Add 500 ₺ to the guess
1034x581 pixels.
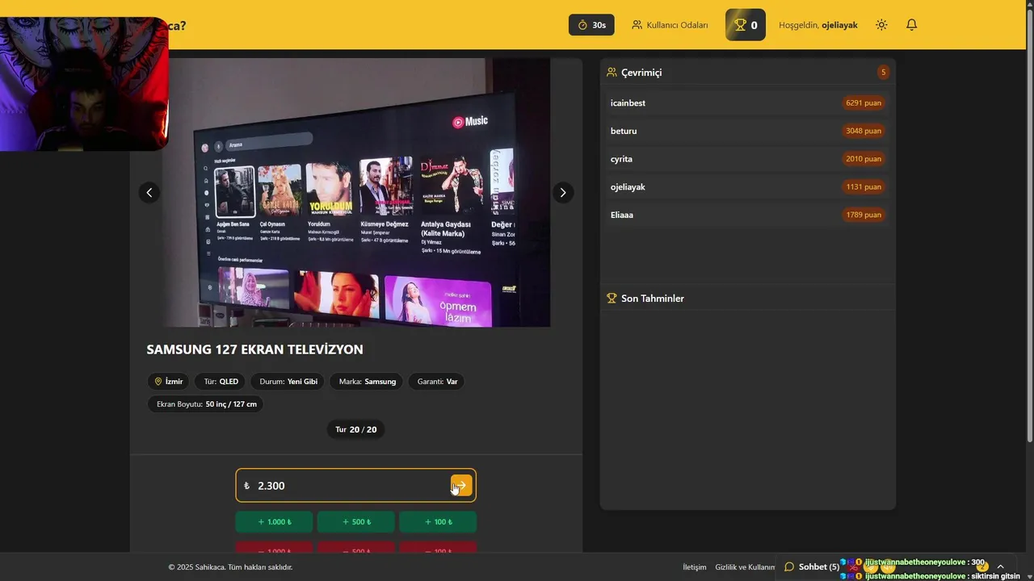pos(356,522)
